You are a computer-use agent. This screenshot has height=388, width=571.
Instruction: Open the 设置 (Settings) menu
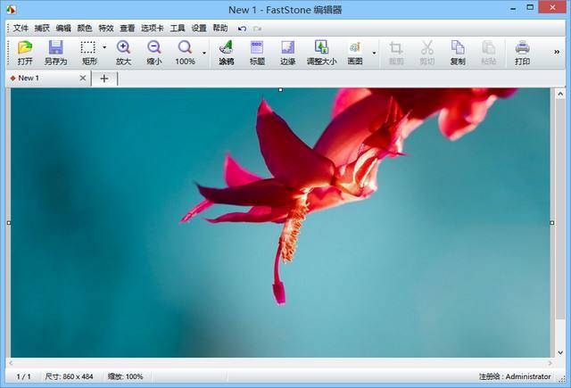pos(199,28)
